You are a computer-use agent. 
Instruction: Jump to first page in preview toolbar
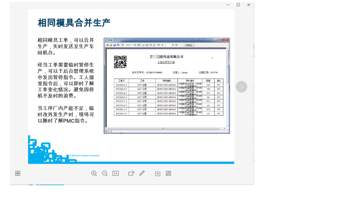click(x=158, y=45)
